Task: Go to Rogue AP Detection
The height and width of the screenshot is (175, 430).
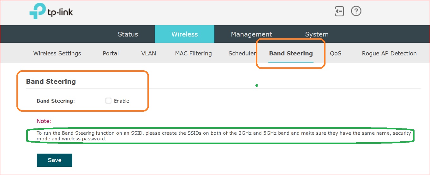Action: pyautogui.click(x=389, y=54)
